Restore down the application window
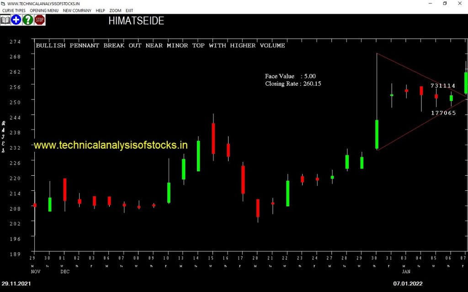The height and width of the screenshot is (292, 468). point(445,3)
